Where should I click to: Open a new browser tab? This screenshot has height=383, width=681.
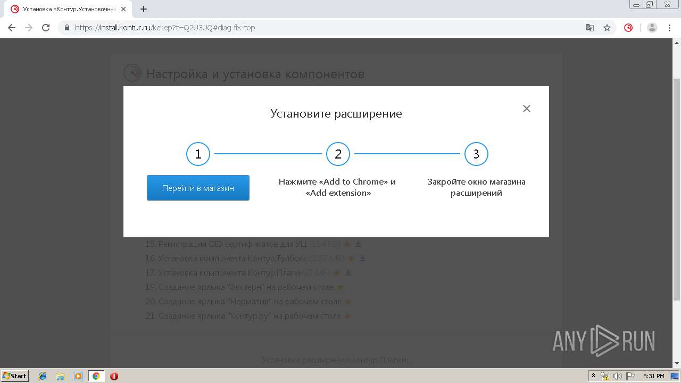pyautogui.click(x=143, y=9)
